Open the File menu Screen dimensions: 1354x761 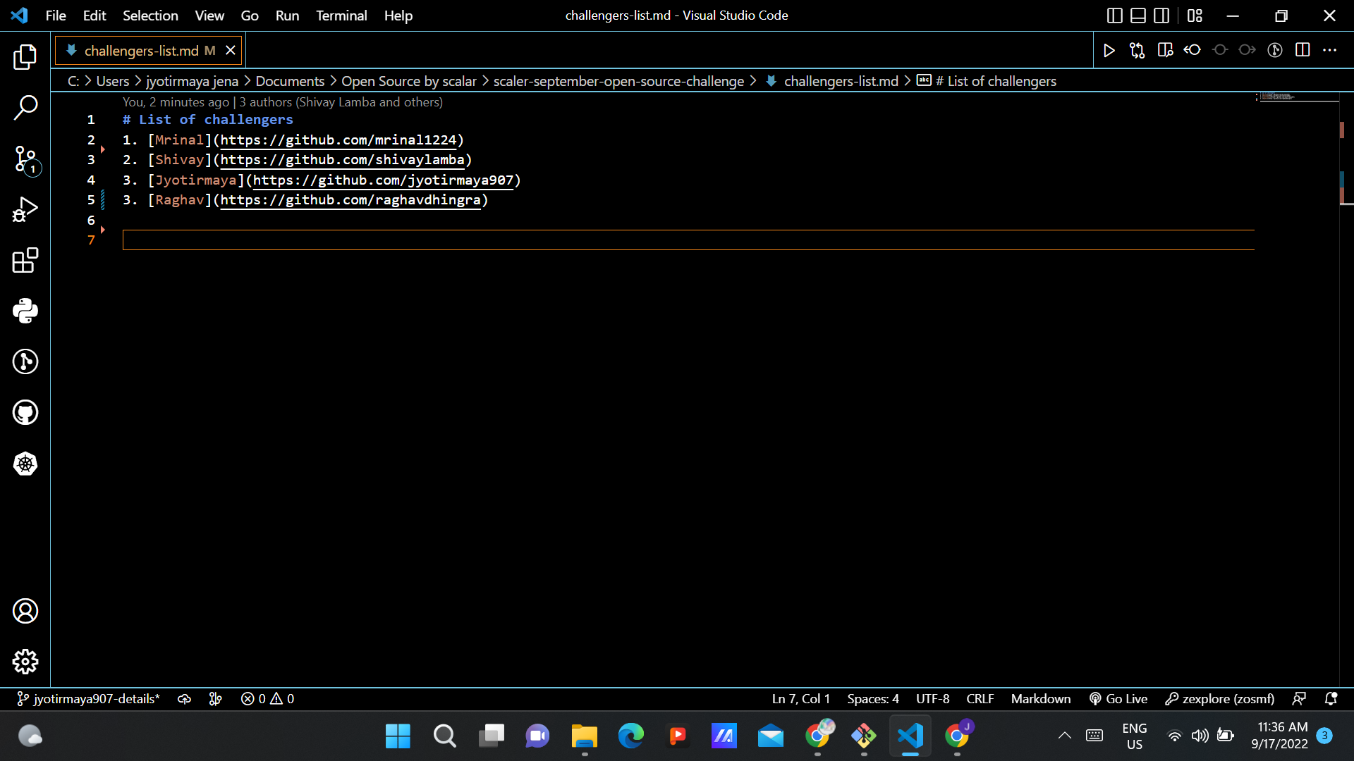[56, 16]
